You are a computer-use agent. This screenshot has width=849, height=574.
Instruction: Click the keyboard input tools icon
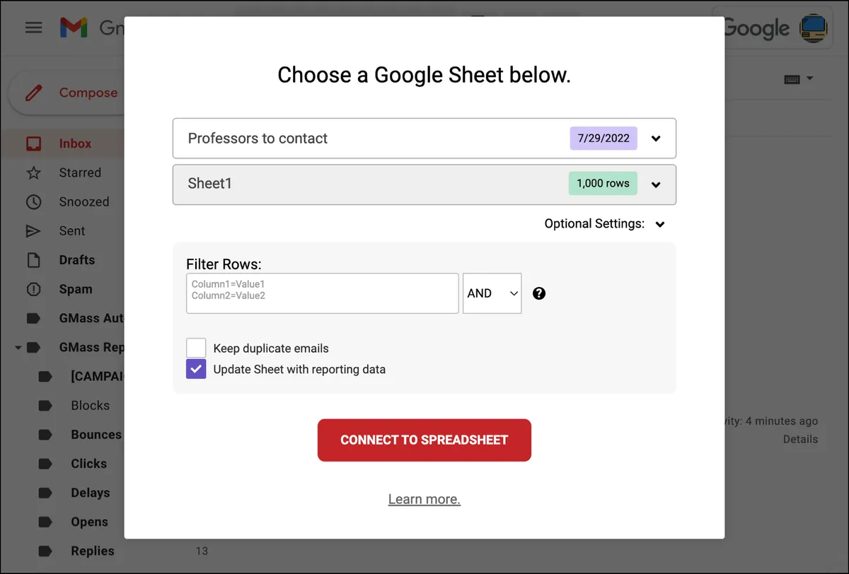click(792, 79)
